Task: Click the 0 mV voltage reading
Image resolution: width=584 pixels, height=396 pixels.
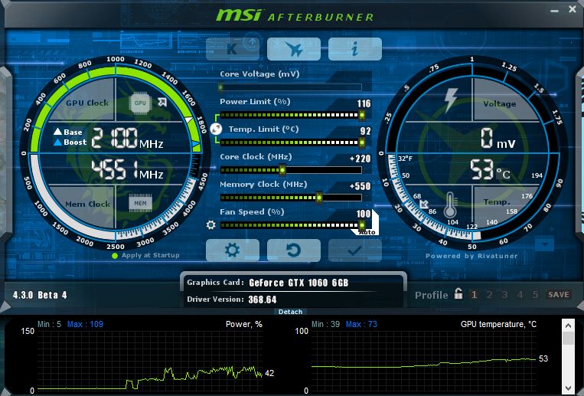Action: 498,138
